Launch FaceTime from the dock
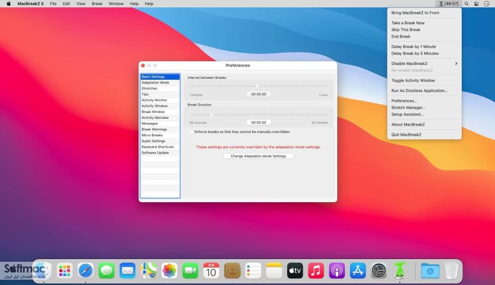This screenshot has height=285, width=495. tap(191, 271)
